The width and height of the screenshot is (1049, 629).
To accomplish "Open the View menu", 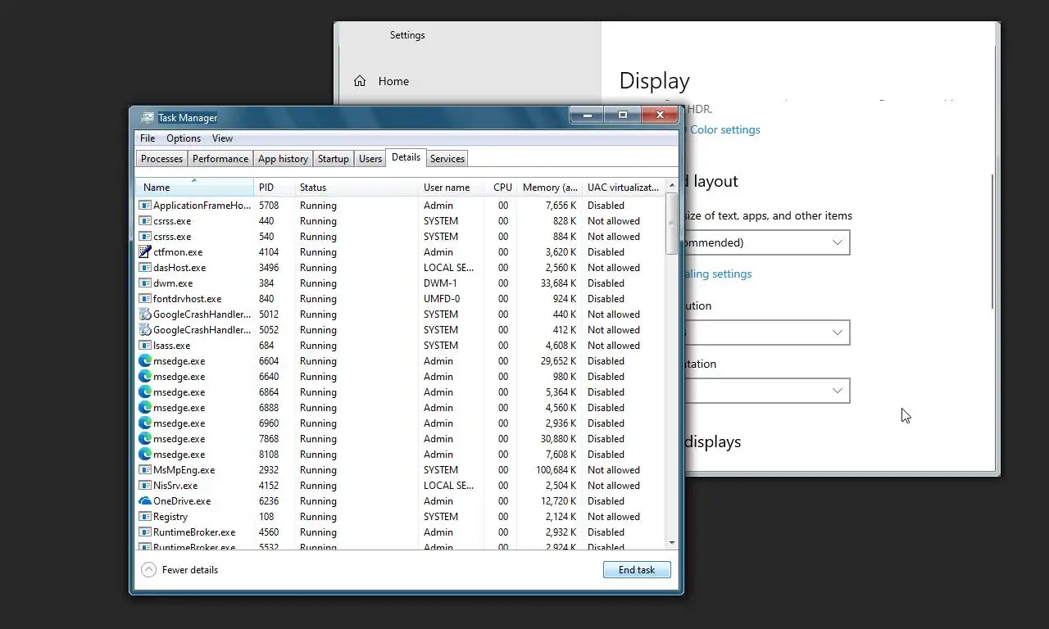I will (x=222, y=138).
